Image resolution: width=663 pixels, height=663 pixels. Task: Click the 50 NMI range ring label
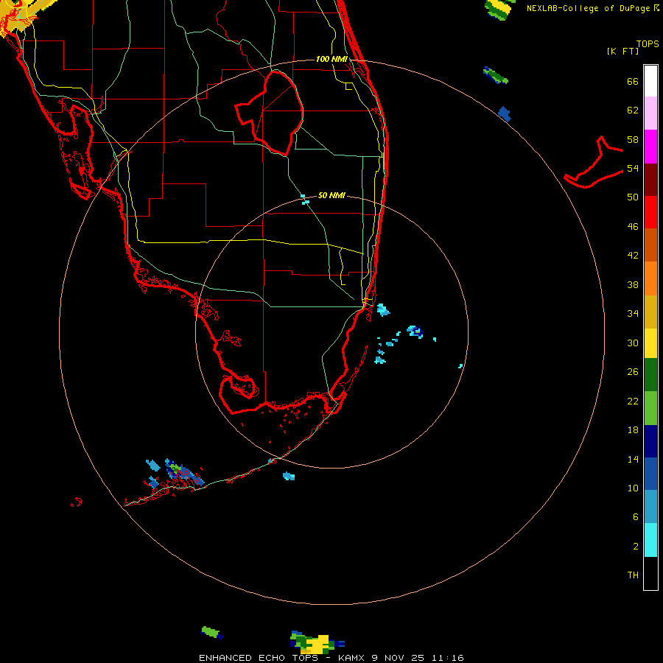coord(331,195)
